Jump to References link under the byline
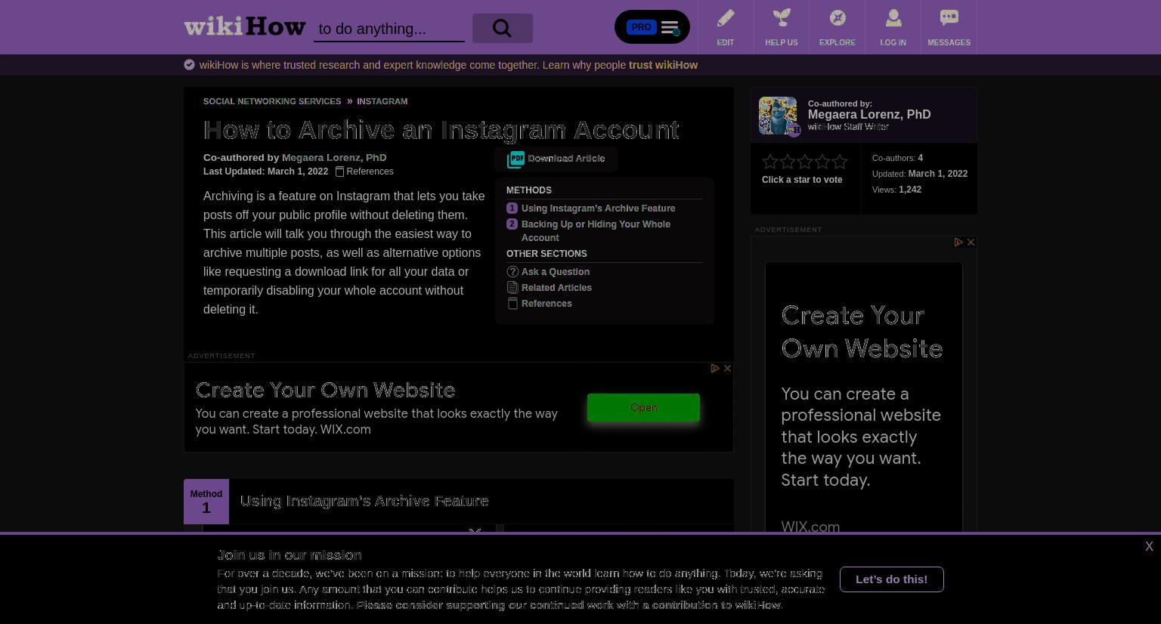The height and width of the screenshot is (624, 1161). coord(364,171)
